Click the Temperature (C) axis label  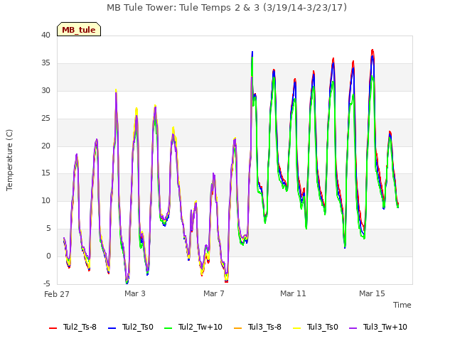9,160
